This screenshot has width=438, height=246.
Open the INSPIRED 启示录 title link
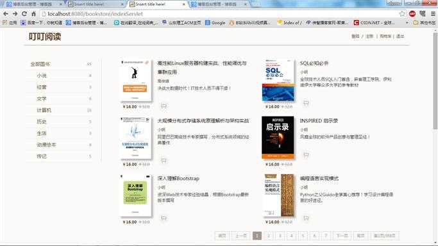point(319,121)
